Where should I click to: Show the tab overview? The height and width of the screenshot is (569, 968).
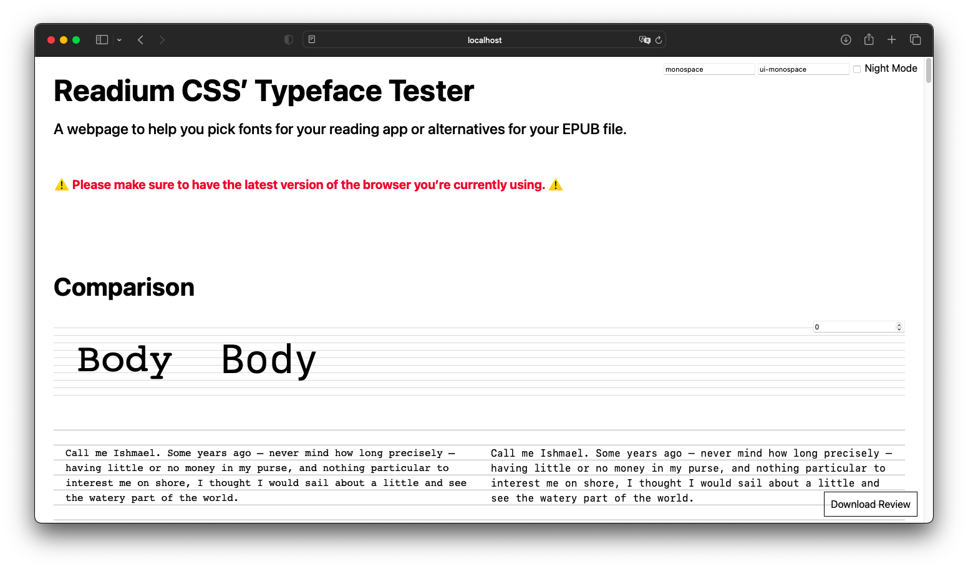tap(916, 40)
